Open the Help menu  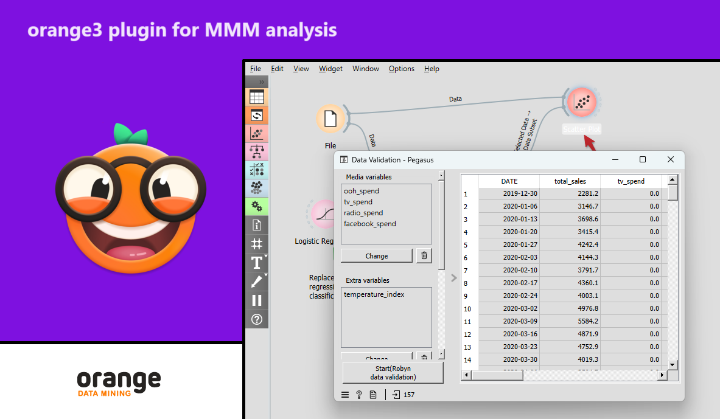click(432, 69)
